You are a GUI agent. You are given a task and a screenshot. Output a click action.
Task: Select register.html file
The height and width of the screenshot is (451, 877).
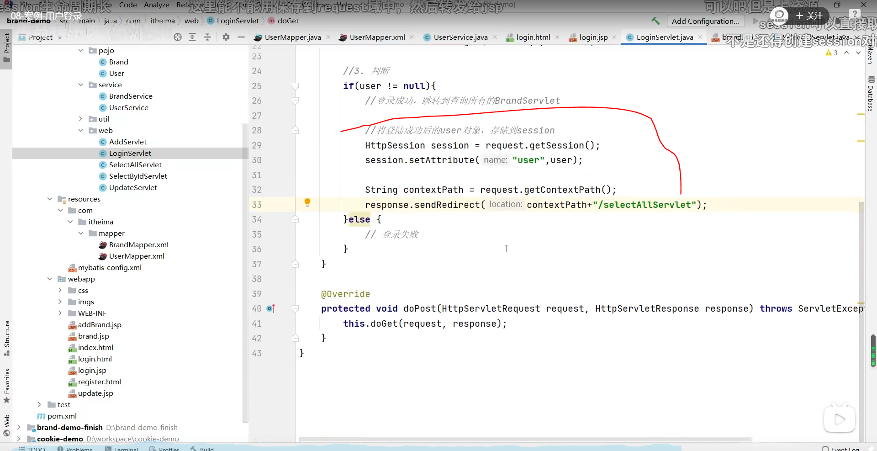99,382
